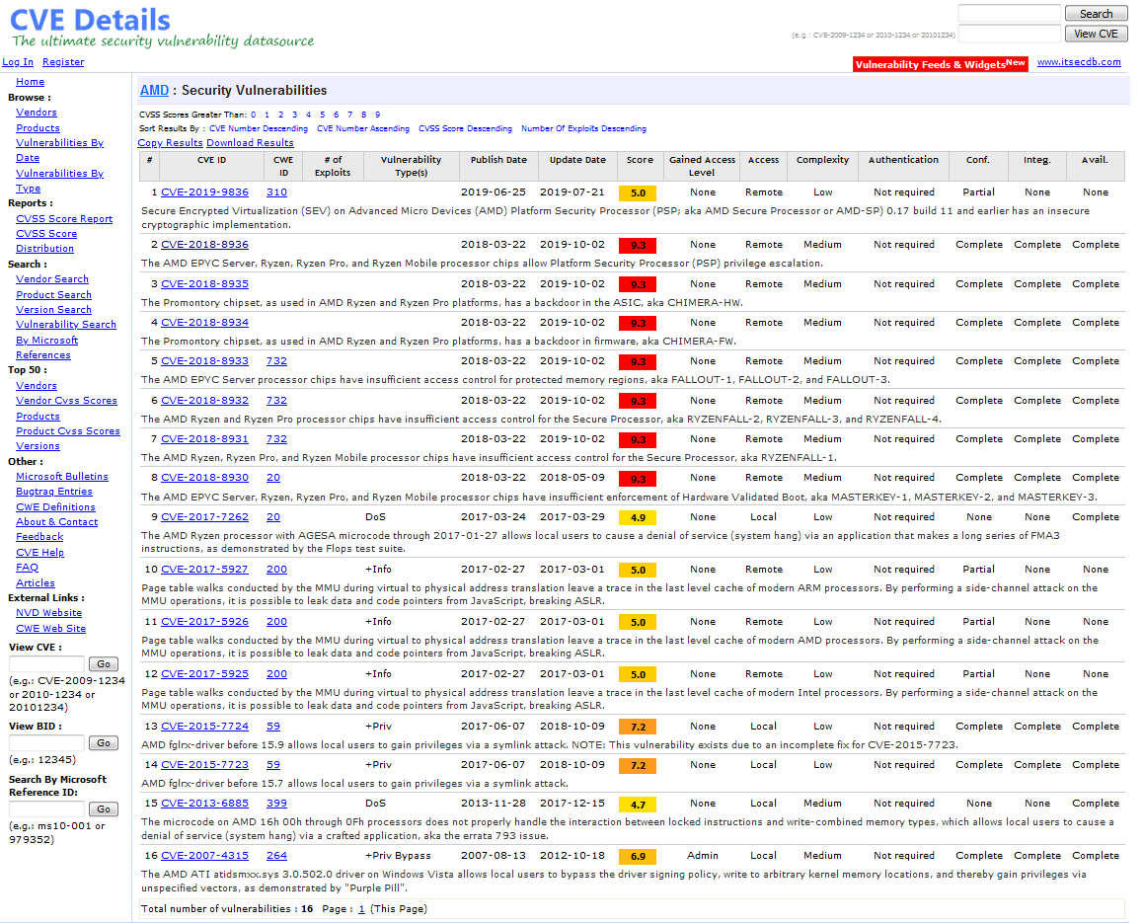
Task: Open By Microsoft References link
Action: click(46, 347)
